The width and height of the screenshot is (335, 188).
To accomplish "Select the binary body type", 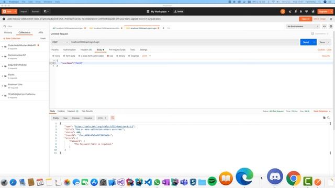I will 121,56.
